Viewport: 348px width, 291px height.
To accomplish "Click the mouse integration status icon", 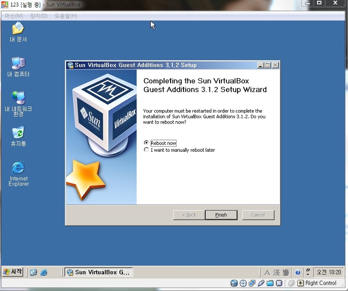I will 292,283.
